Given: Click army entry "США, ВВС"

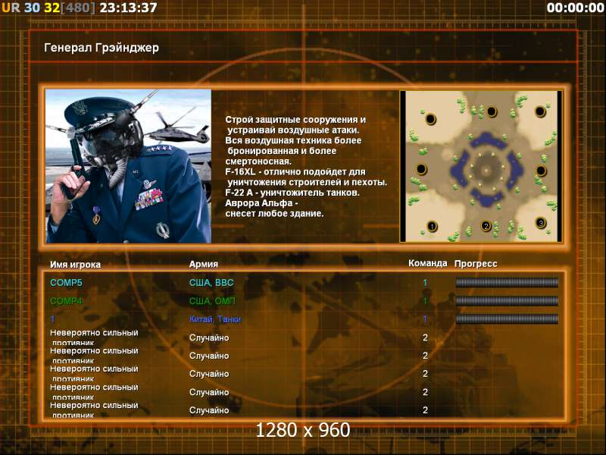Looking at the screenshot, I should pos(211,283).
